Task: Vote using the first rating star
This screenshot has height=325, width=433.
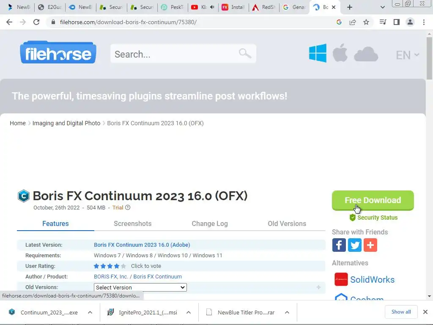Action: tap(96, 266)
